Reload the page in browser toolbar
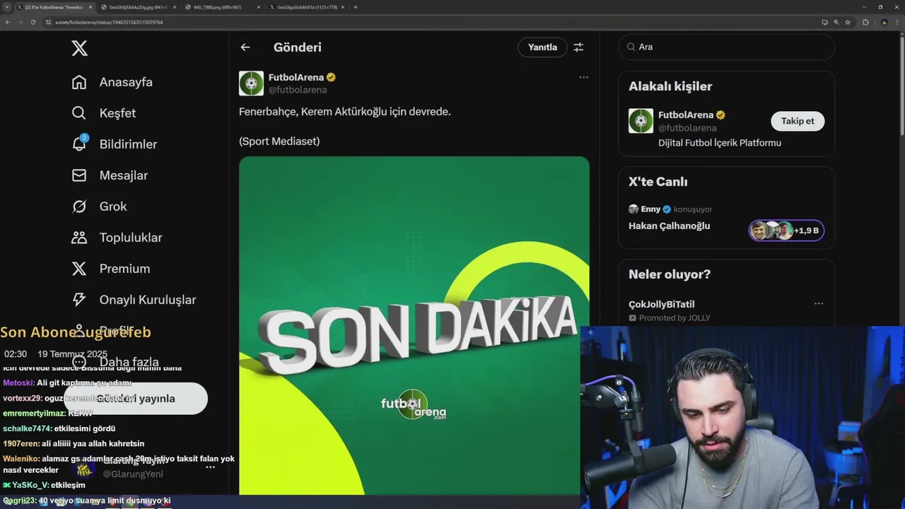905x509 pixels. (x=33, y=22)
